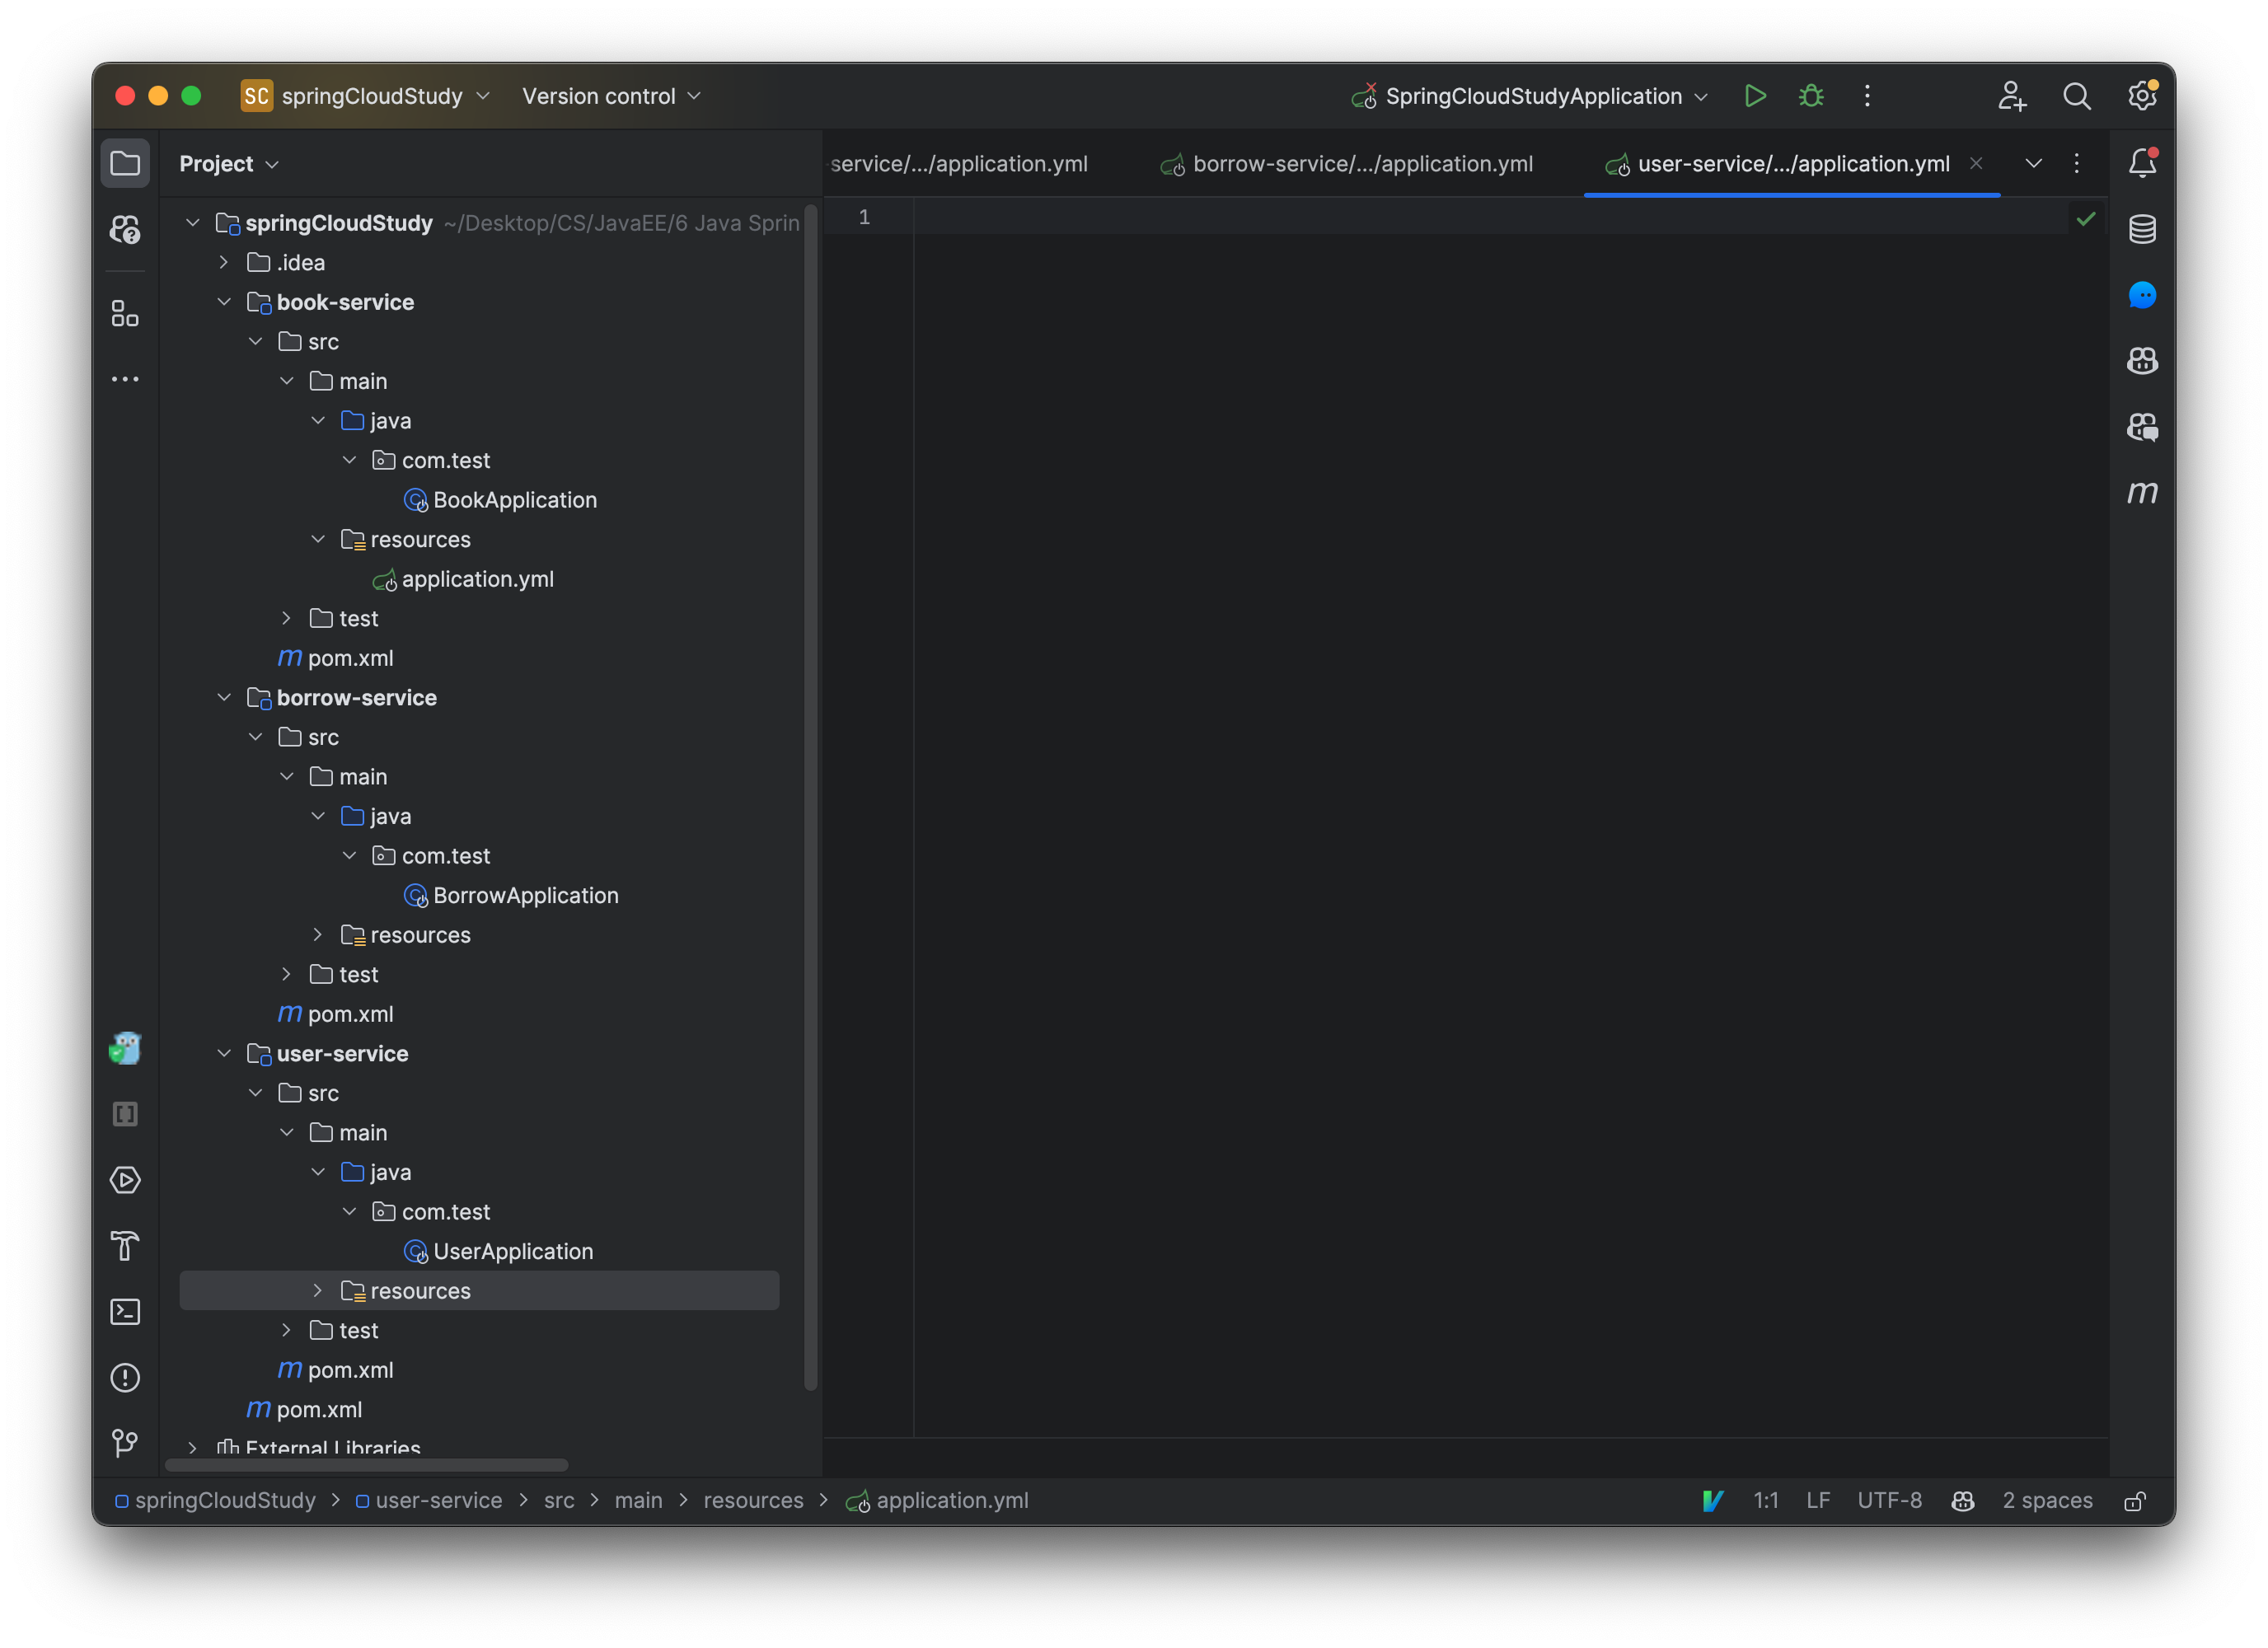Image resolution: width=2268 pixels, height=1648 pixels.
Task: Expand user-service resources folder
Action: (x=318, y=1290)
